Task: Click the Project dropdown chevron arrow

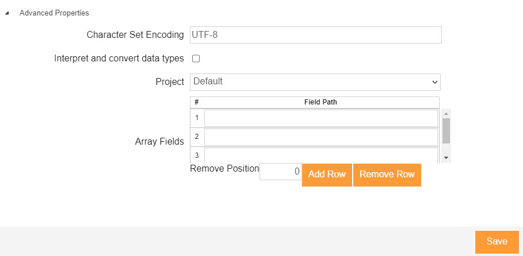Action: click(x=434, y=82)
